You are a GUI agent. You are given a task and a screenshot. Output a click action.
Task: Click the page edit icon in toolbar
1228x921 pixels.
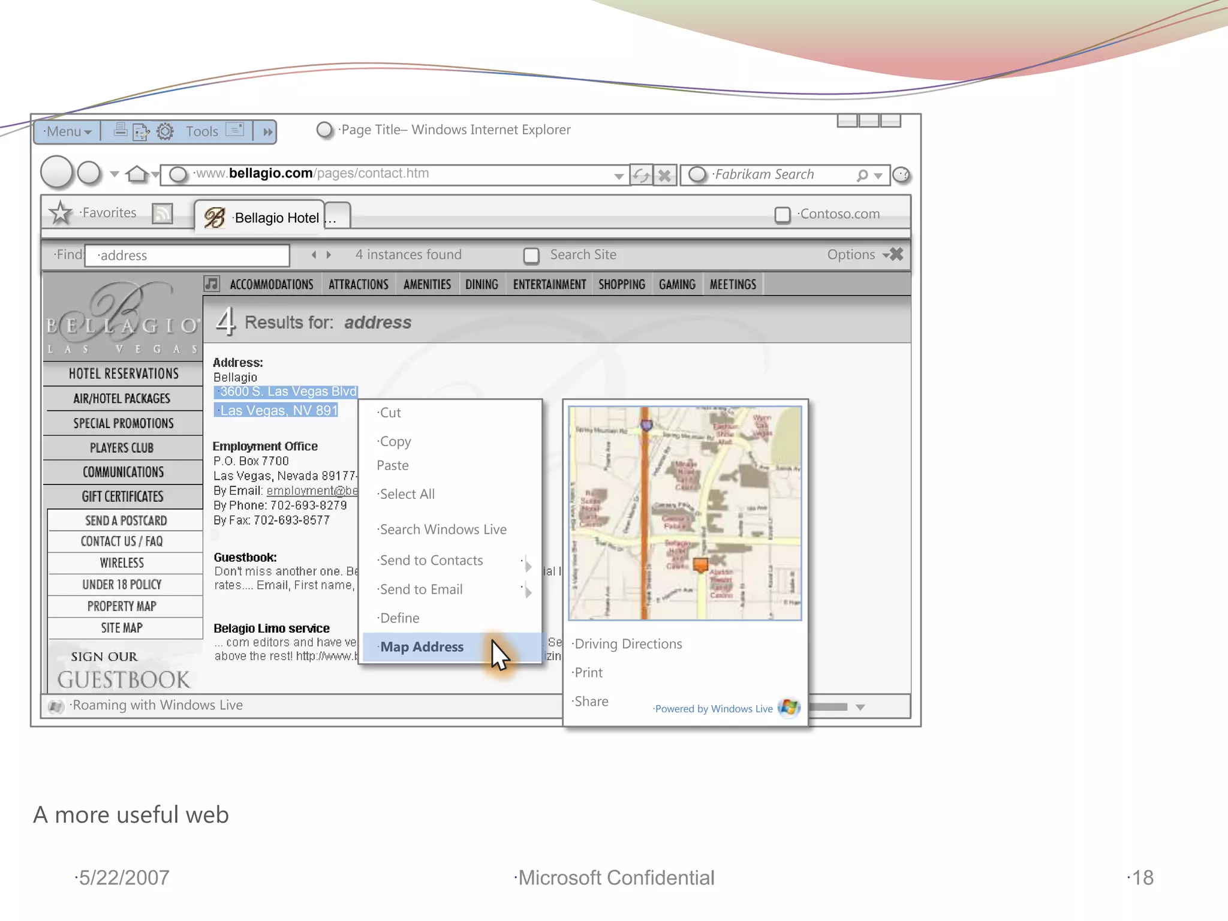point(141,131)
